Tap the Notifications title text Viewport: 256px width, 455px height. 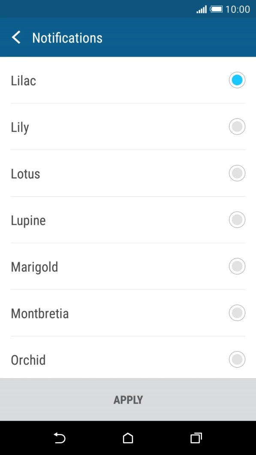[x=67, y=38]
